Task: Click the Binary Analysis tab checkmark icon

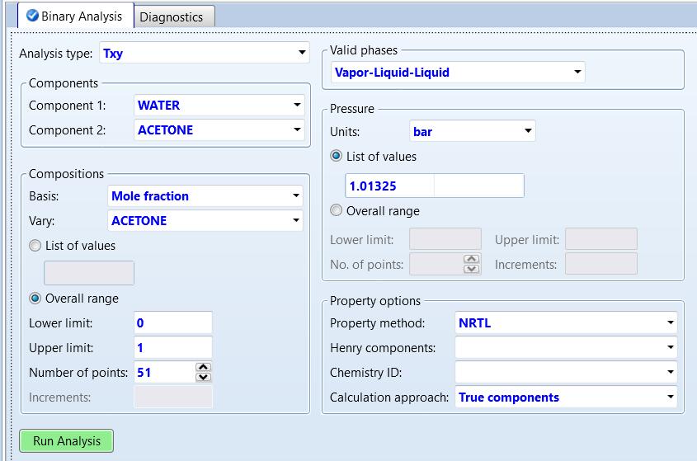Action: 33,16
